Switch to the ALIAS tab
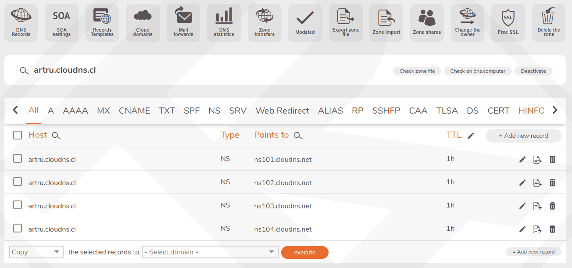This screenshot has width=572, height=268. click(x=331, y=111)
